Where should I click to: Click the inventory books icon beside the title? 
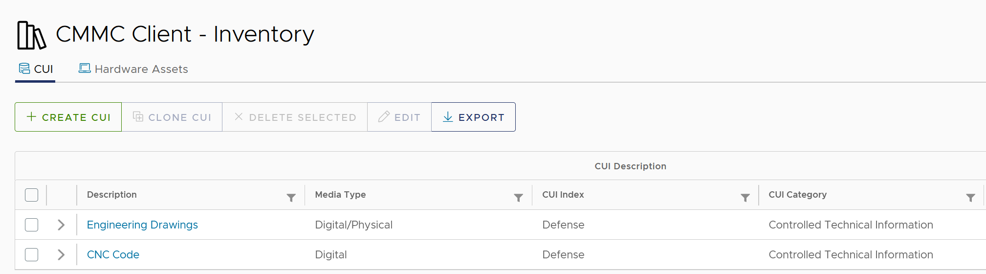coord(31,35)
